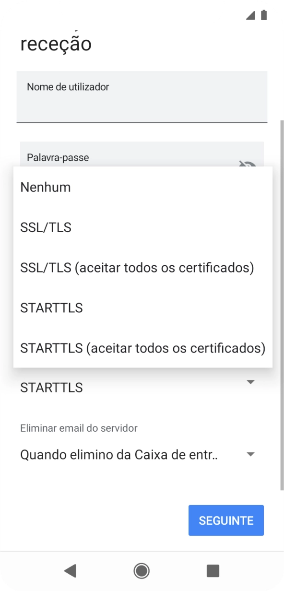
Task: Click the Nome de utilizador input field
Action: (x=142, y=96)
